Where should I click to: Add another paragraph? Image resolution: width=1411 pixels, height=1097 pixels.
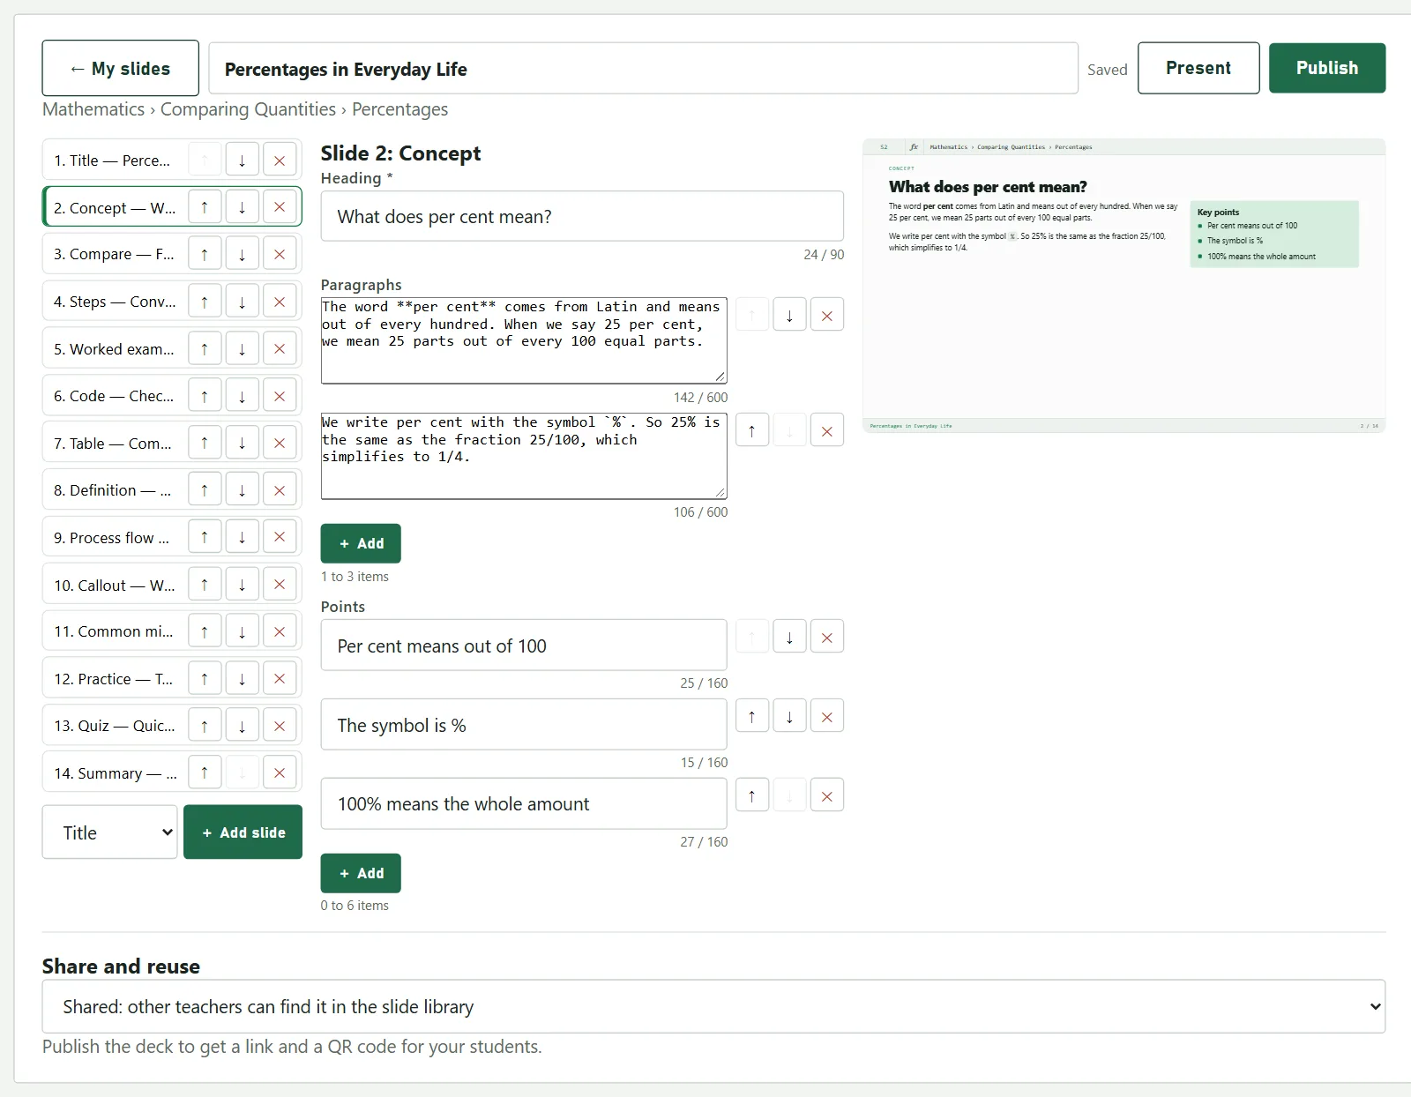[361, 543]
